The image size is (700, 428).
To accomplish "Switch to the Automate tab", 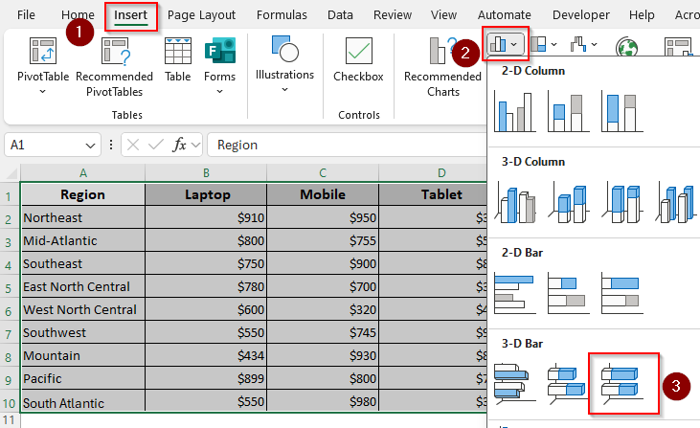I will point(504,15).
